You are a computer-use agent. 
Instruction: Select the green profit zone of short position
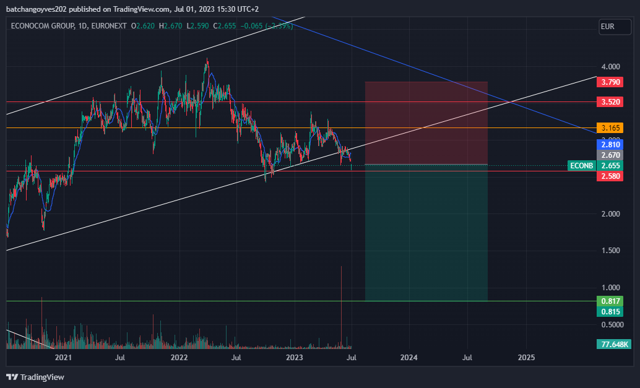(426, 233)
